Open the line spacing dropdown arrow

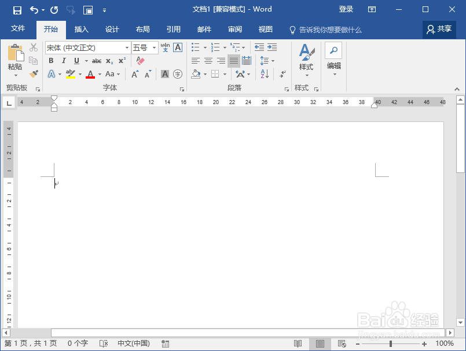click(272, 60)
